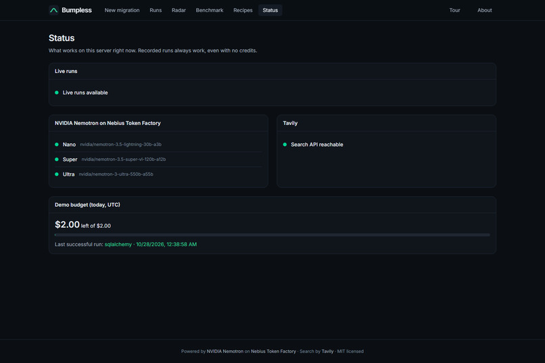Open the Benchmark tab
Screen dimensions: 545x363
point(210,10)
